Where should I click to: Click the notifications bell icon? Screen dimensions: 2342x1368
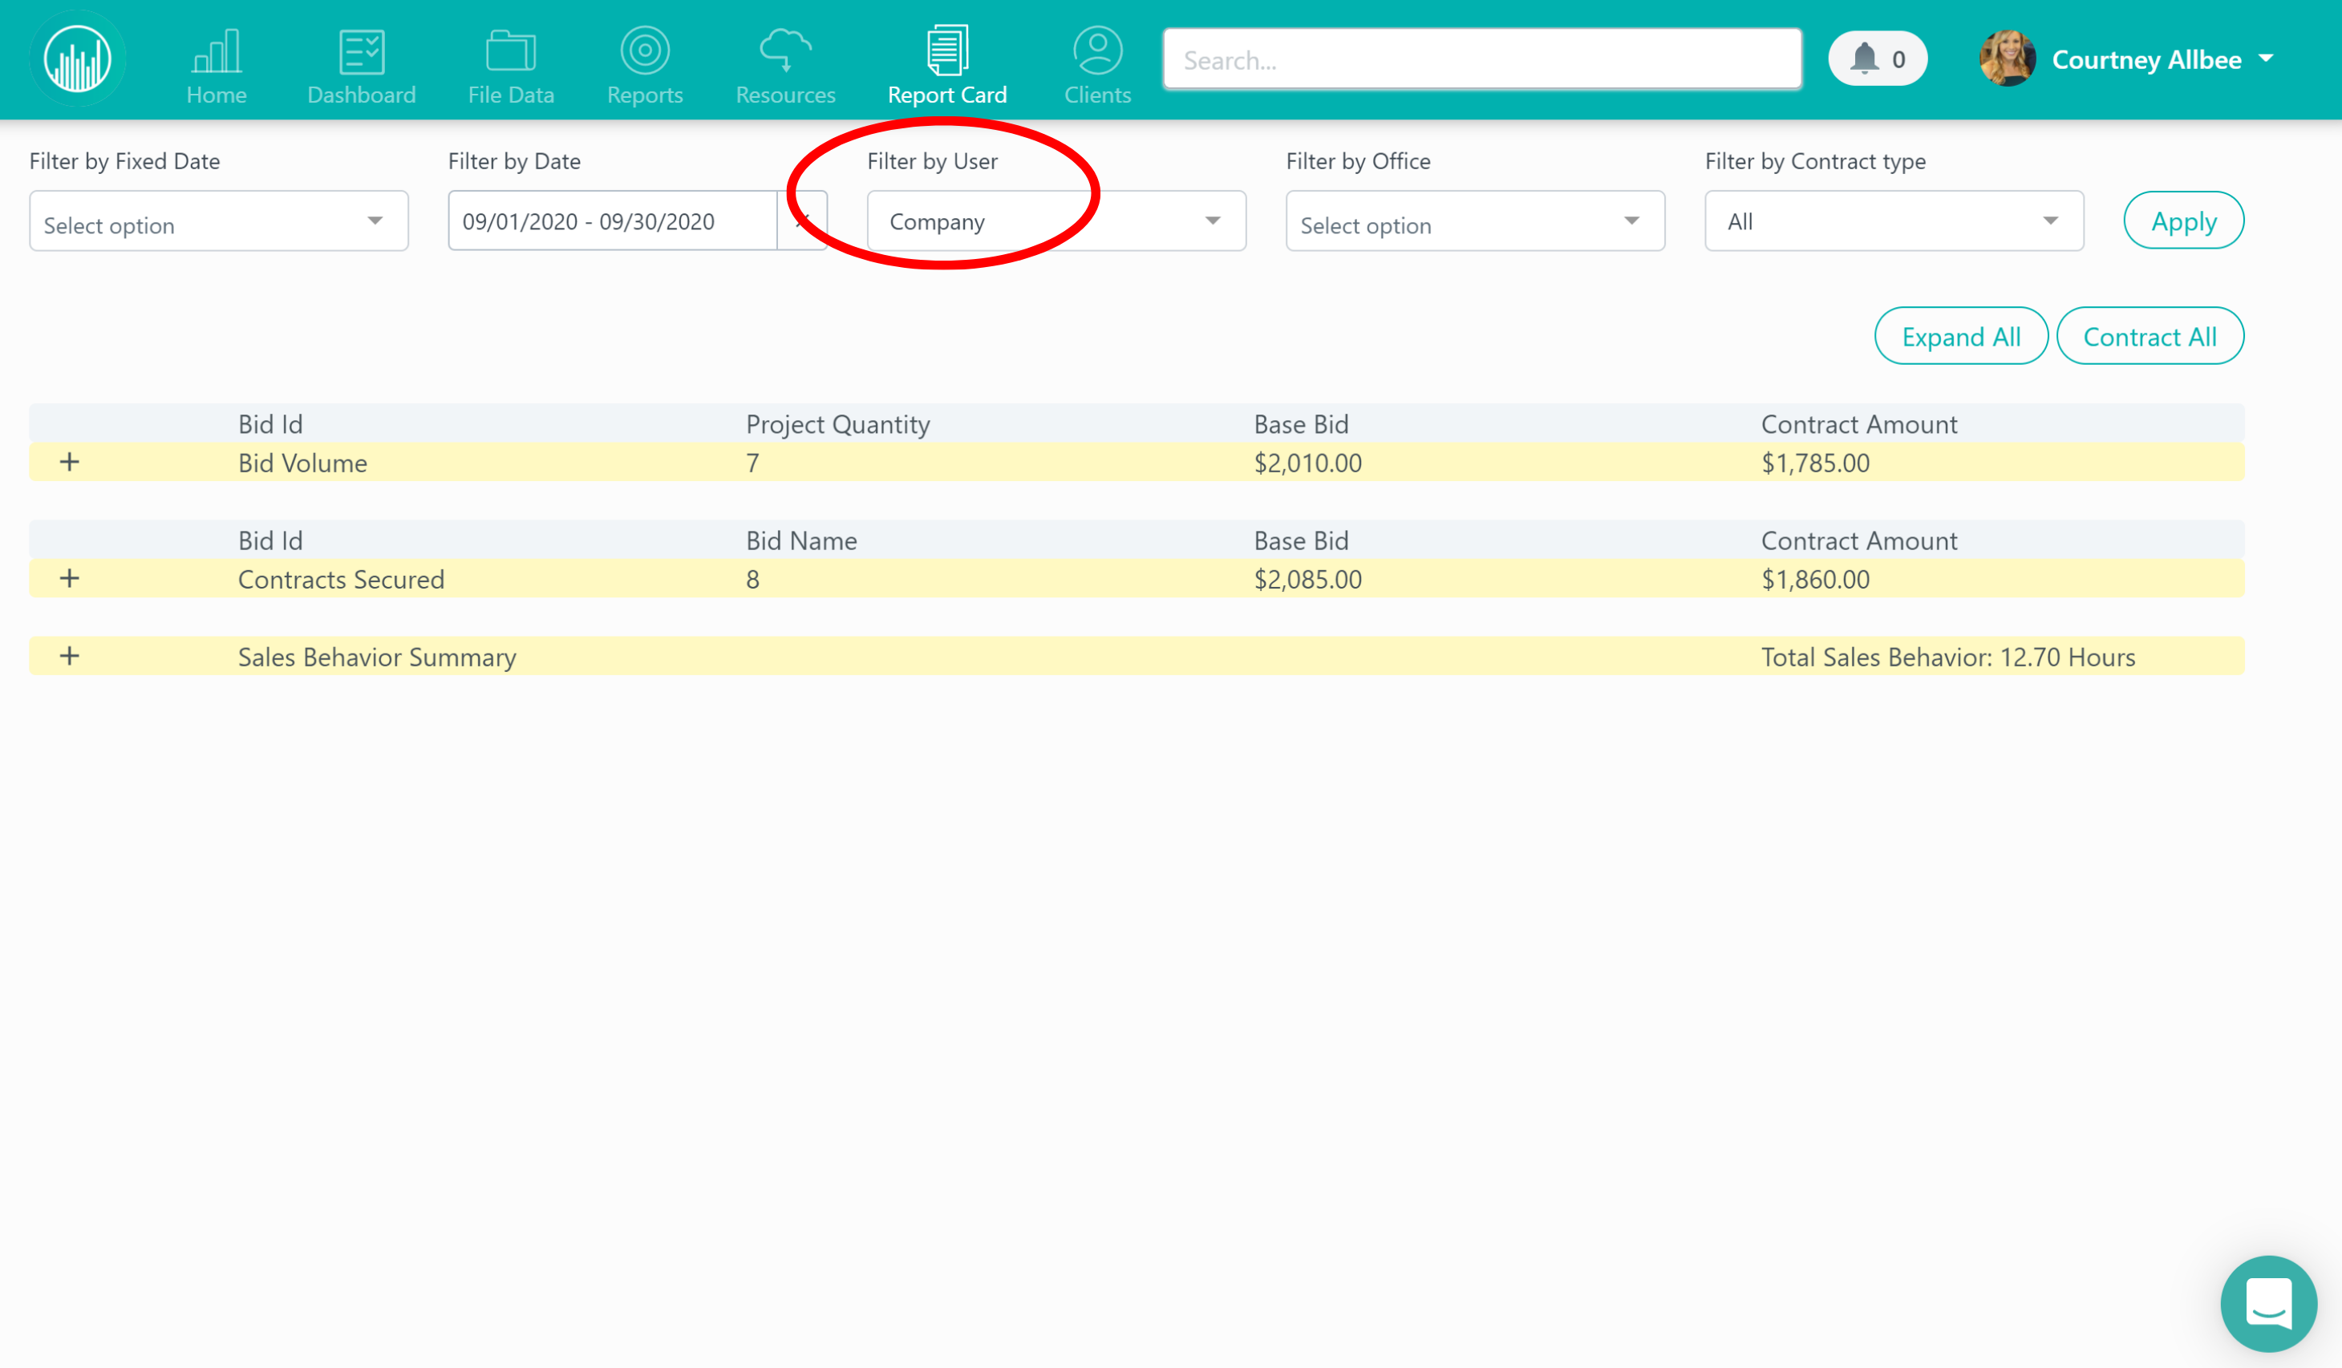point(1863,59)
